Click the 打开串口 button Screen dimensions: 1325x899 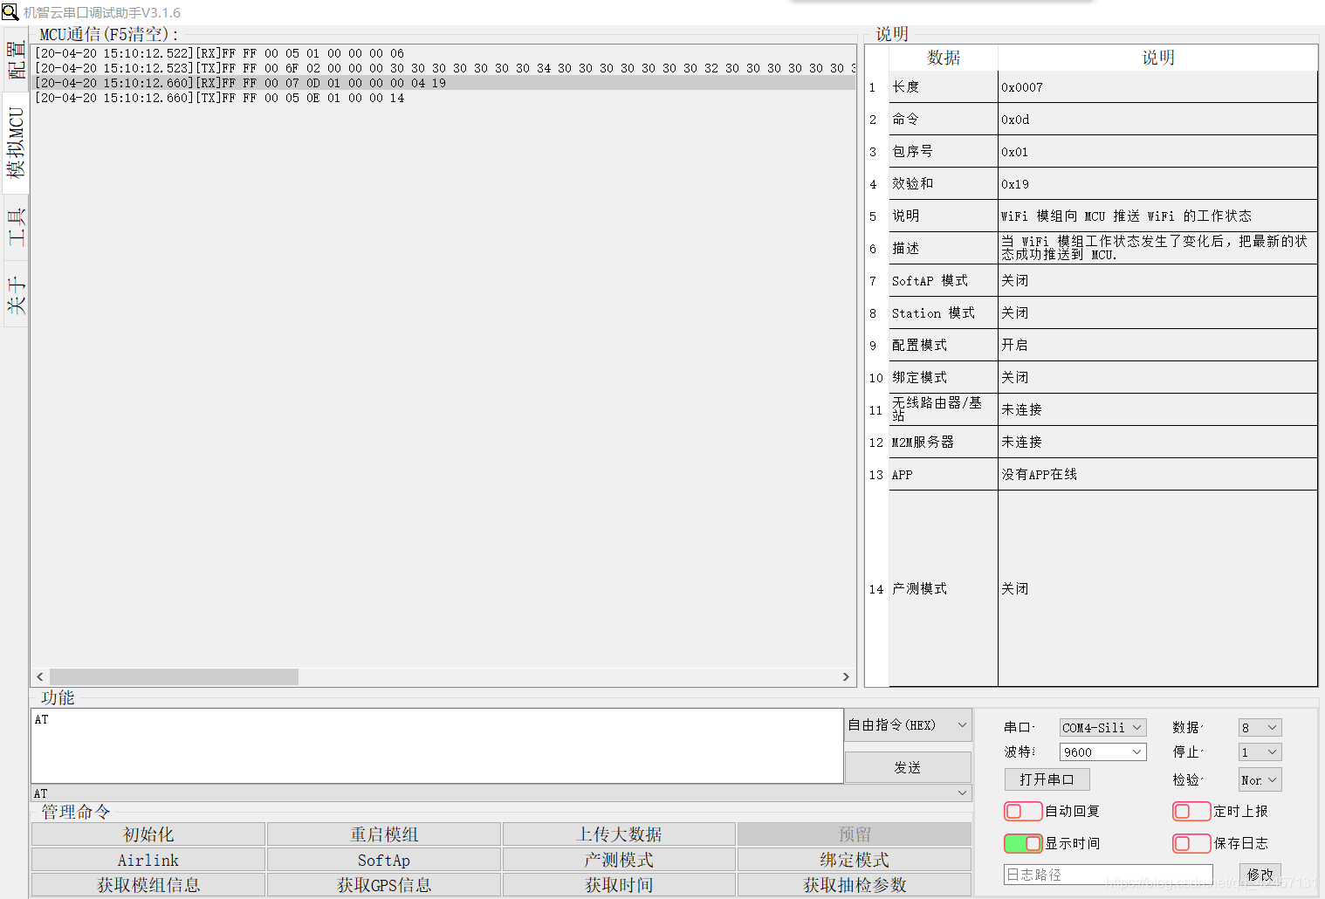click(x=1047, y=779)
